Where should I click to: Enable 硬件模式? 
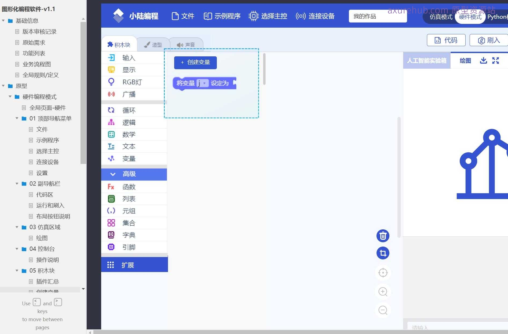pos(470,17)
